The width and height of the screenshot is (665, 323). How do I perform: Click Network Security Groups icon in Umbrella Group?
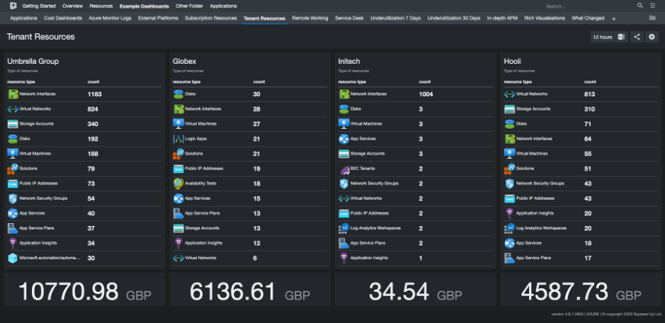[x=13, y=198]
